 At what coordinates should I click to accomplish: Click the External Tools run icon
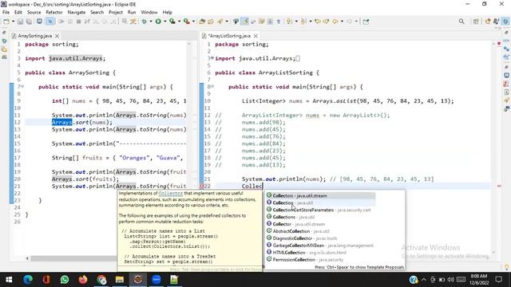tap(186, 22)
